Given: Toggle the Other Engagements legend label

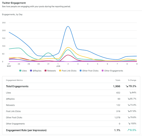Looking at the screenshot, I should point(114,71).
